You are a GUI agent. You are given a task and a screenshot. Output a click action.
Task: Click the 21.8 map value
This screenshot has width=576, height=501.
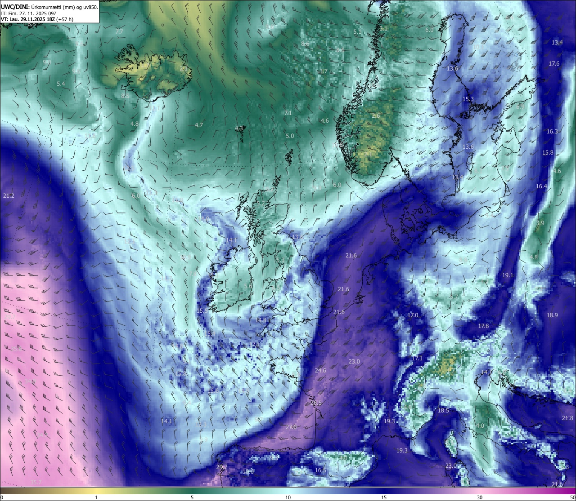pos(567,418)
